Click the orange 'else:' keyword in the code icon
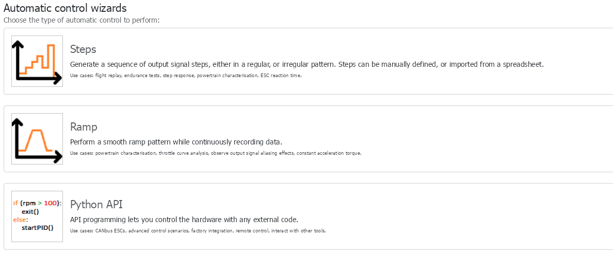This screenshot has height=254, width=613. 21,219
